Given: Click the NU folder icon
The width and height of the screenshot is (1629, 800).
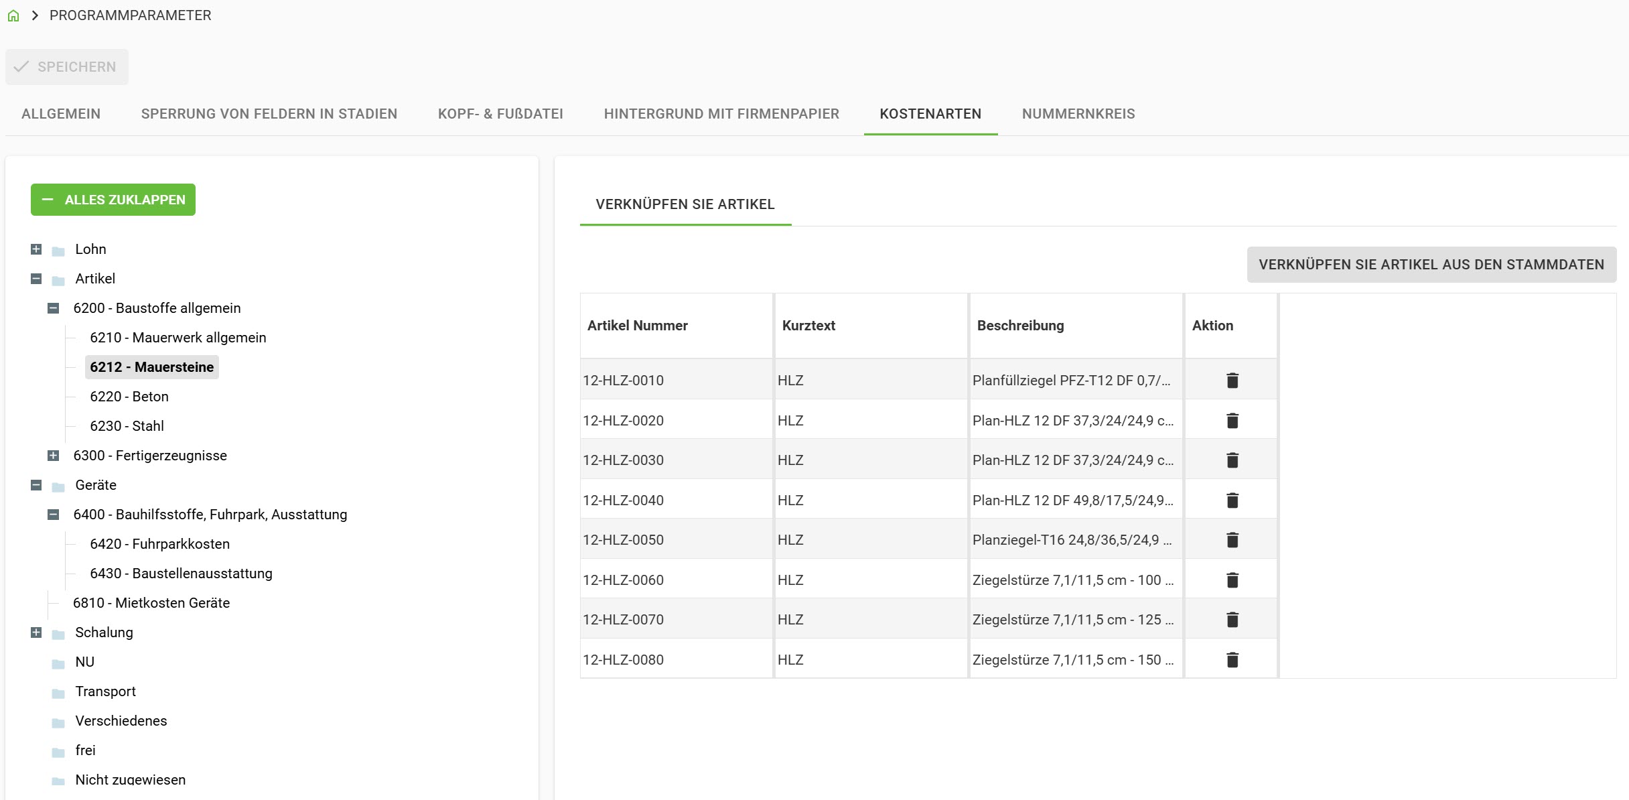Looking at the screenshot, I should pyautogui.click(x=58, y=663).
